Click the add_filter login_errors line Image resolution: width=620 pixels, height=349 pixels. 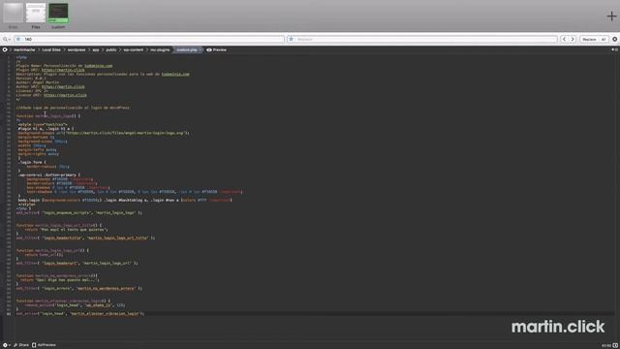click(x=79, y=288)
